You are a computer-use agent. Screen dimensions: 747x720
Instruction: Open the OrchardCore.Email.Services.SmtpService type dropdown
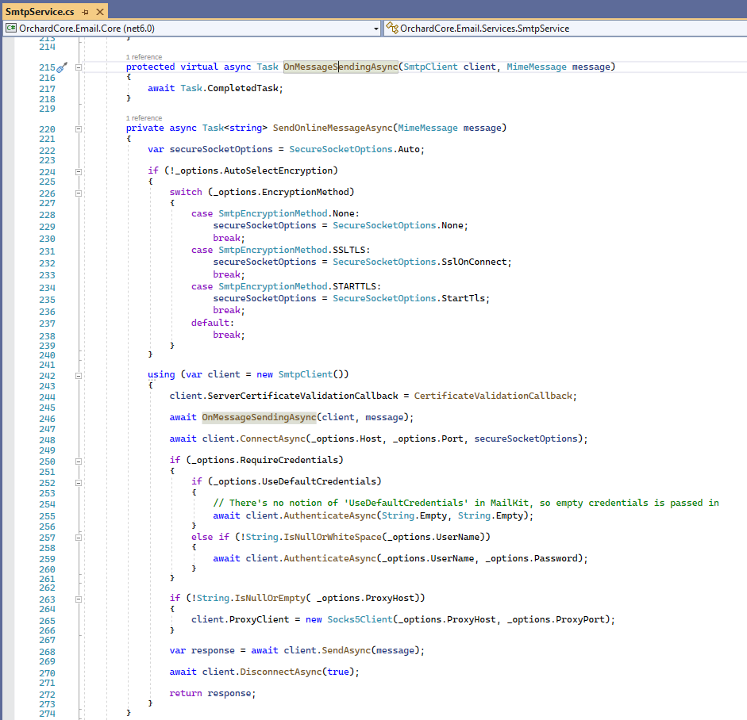[565, 29]
